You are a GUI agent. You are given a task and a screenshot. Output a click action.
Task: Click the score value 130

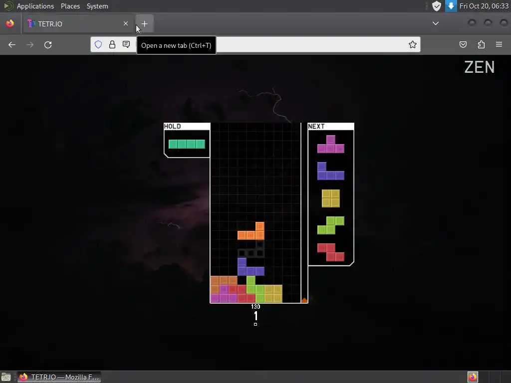click(x=255, y=307)
